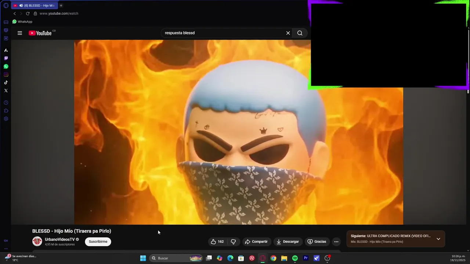Viewport: 470px width, 264px height.
Task: Open Task View on the taskbar
Action: coord(209,258)
